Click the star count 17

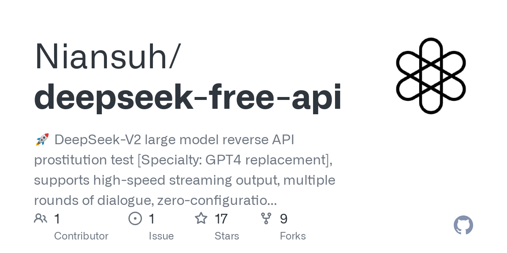click(221, 219)
